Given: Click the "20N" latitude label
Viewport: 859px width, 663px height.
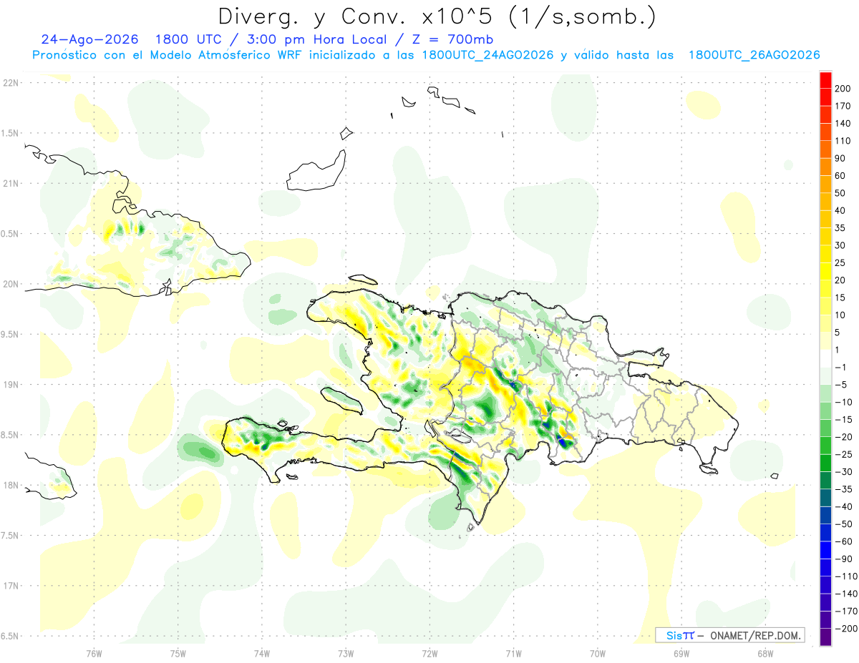Looking at the screenshot, I should click(11, 284).
